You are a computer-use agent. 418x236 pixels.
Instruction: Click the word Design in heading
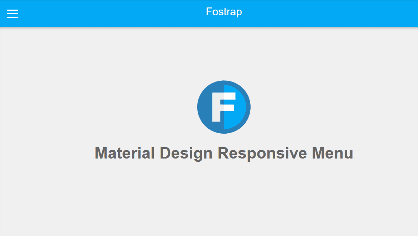pyautogui.click(x=186, y=153)
